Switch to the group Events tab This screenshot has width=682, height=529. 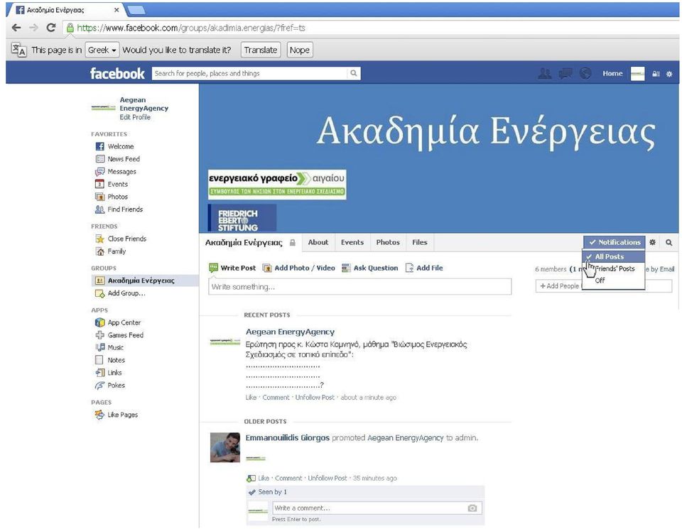click(x=352, y=243)
